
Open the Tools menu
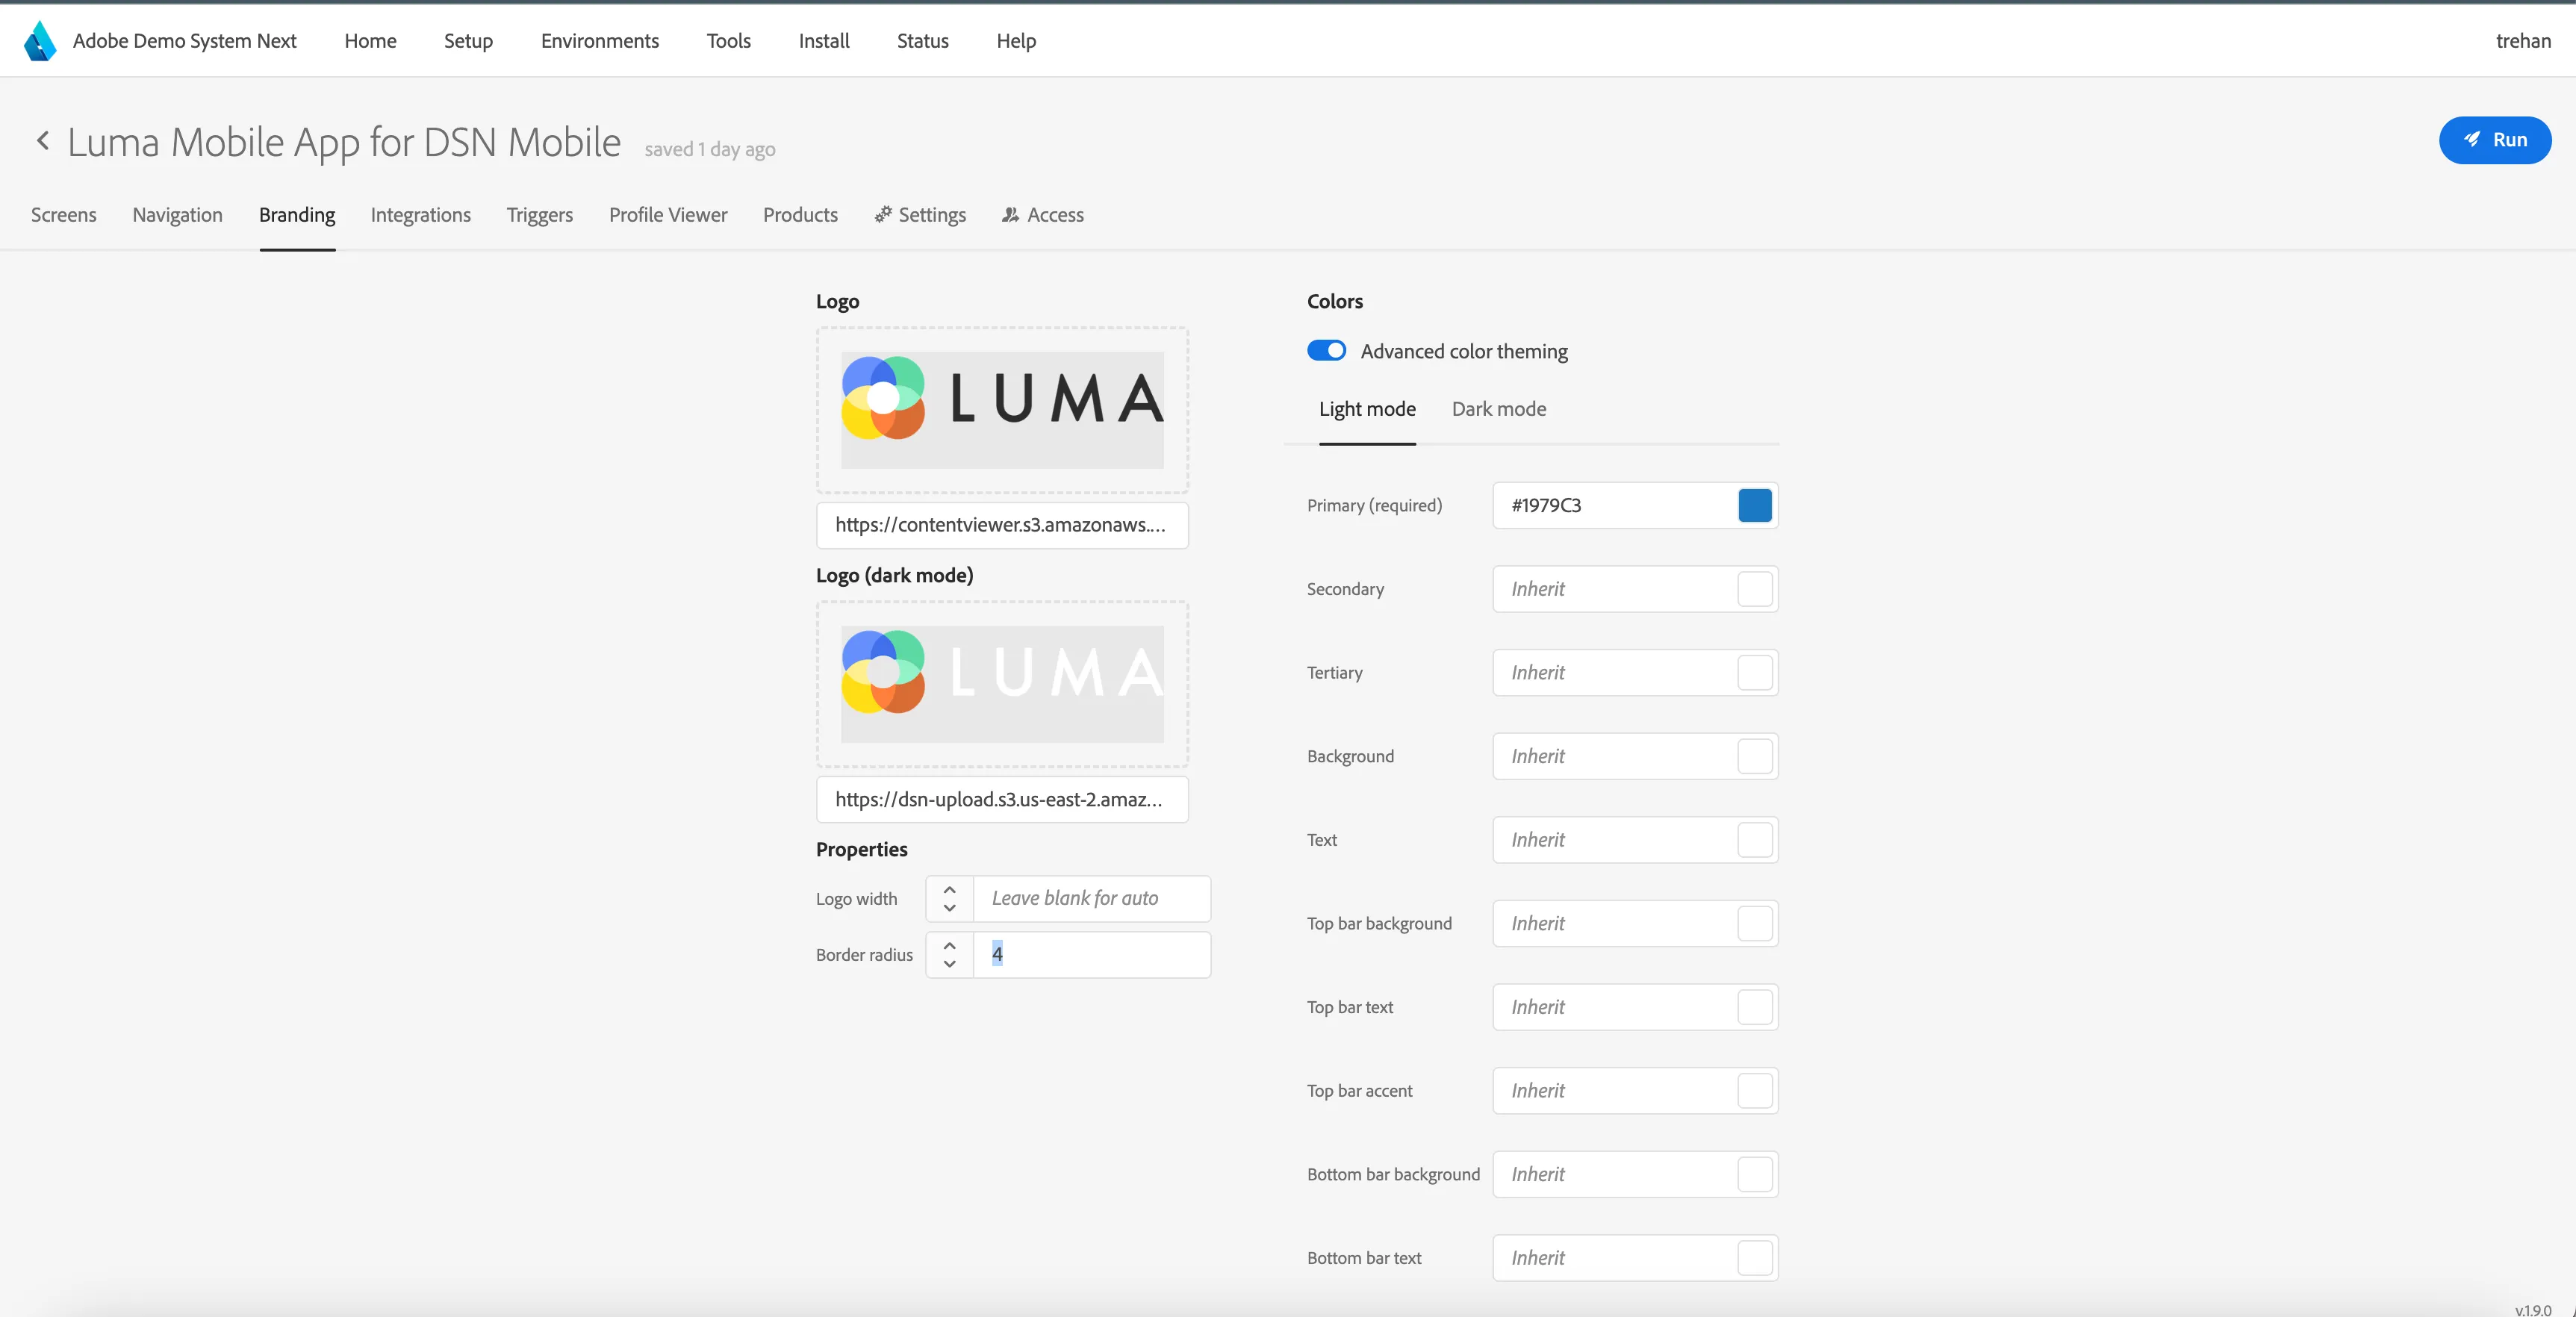tap(728, 41)
